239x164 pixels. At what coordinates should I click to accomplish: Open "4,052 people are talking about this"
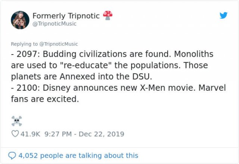(78, 155)
